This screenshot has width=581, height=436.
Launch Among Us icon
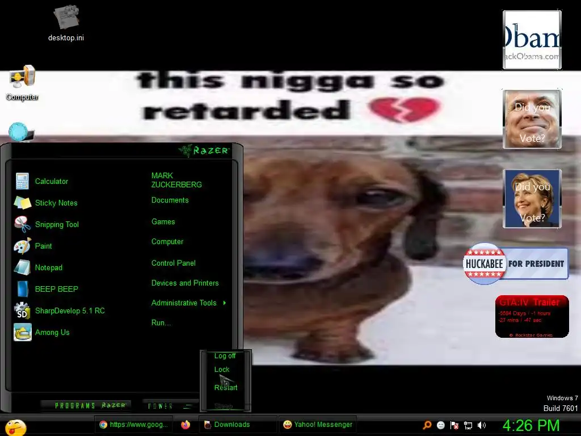point(22,332)
